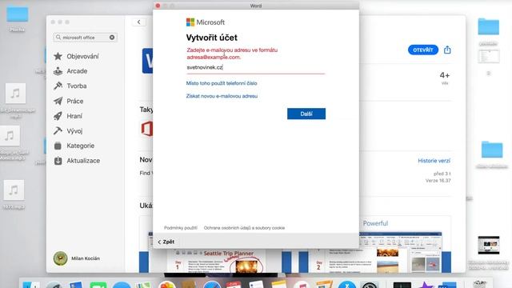Click the red Office icon in App Store
The width and height of the screenshot is (512, 288).
click(x=147, y=129)
